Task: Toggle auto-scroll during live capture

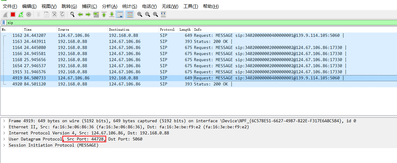Action: [x=120, y=14]
